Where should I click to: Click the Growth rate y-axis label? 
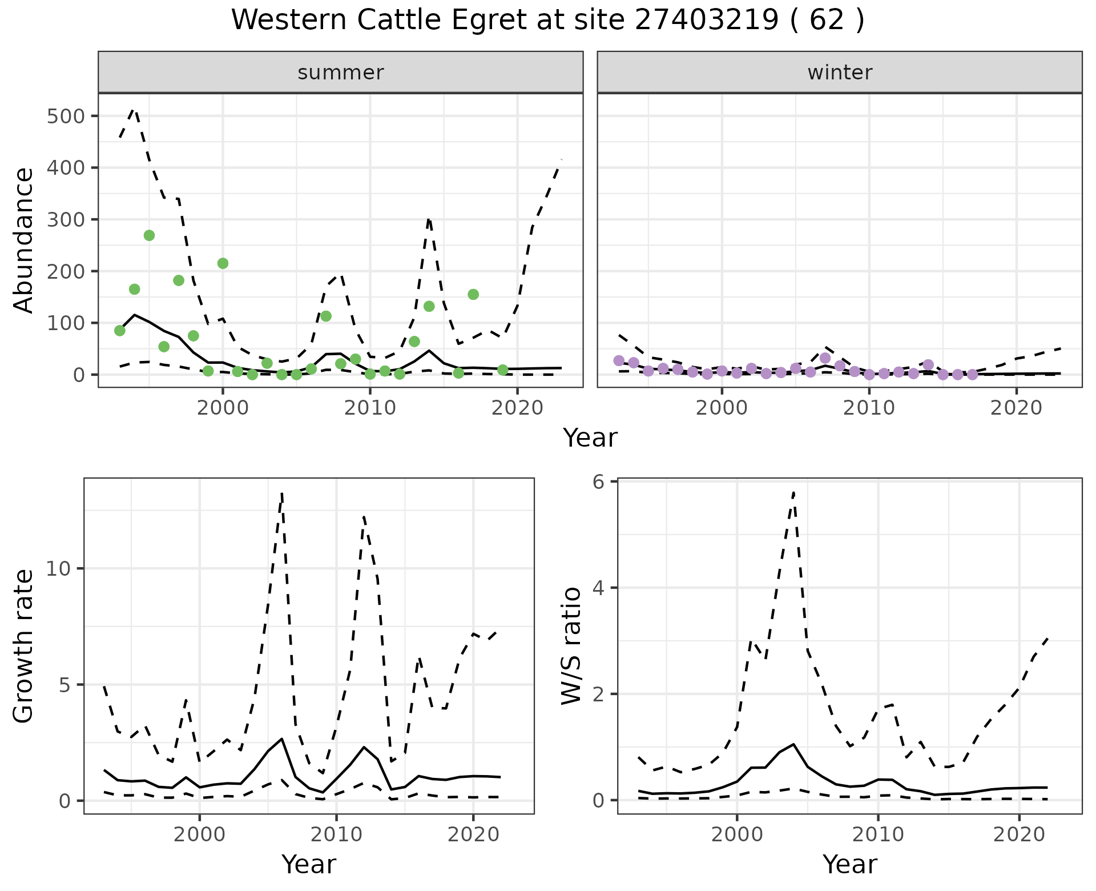[x=24, y=646]
